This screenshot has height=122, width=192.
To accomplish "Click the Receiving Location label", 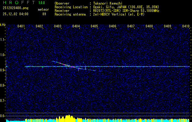I will click(x=71, y=7).
